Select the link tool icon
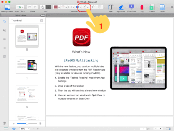The image size is (174, 131). coord(93,7)
